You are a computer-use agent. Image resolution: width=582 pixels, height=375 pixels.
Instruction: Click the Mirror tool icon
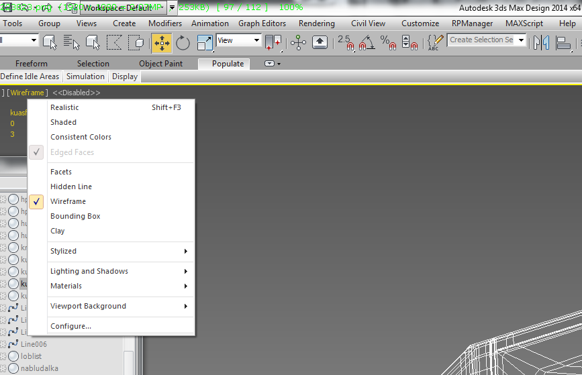point(540,43)
